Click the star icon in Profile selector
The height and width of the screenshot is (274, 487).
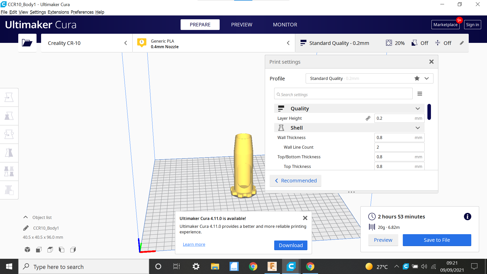click(417, 78)
